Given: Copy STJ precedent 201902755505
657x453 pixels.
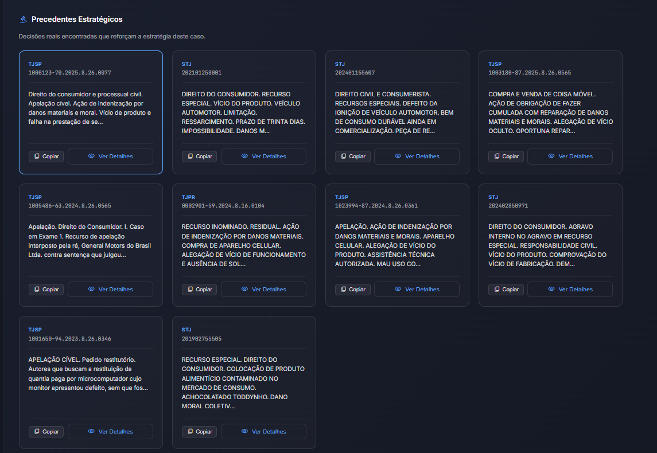Looking at the screenshot, I should pyautogui.click(x=200, y=432).
